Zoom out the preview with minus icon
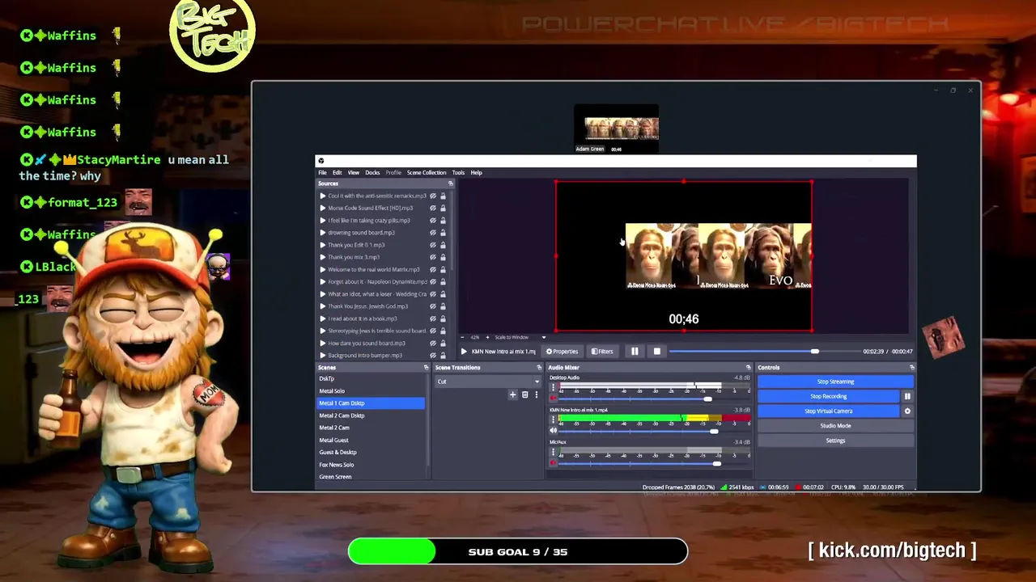1036x582 pixels. 463,337
